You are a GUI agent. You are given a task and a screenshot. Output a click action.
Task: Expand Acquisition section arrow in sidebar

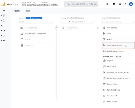pyautogui.click(x=1, y=31)
